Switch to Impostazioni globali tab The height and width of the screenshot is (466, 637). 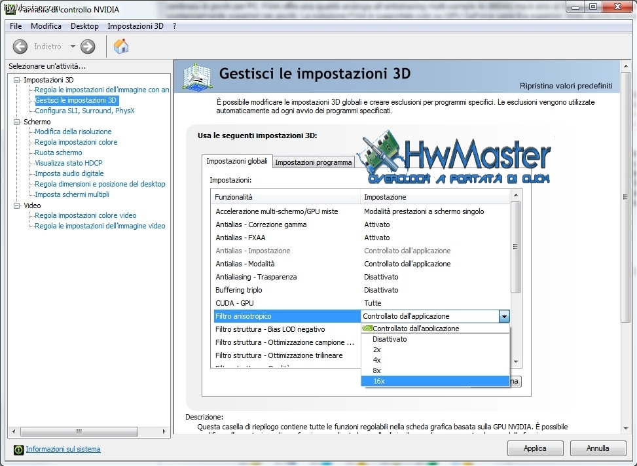click(237, 161)
